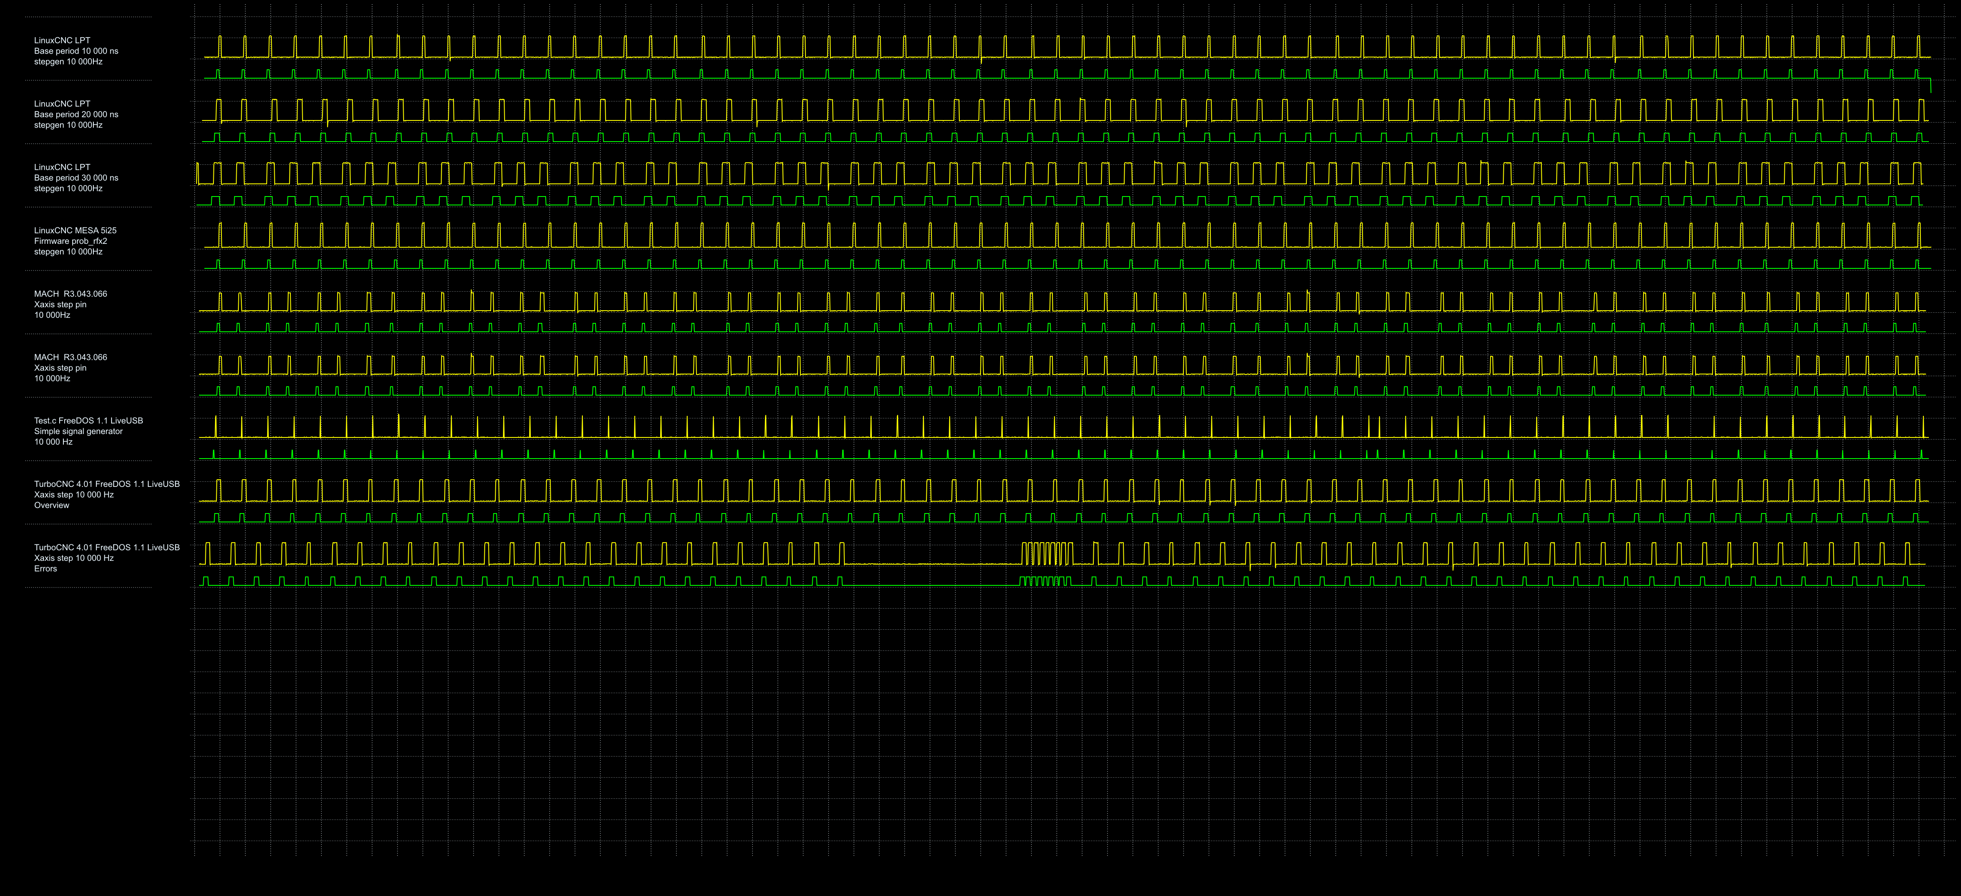Click the flat gap in Errors yellow trace
Image resolution: width=1961 pixels, height=896 pixels.
[x=933, y=564]
